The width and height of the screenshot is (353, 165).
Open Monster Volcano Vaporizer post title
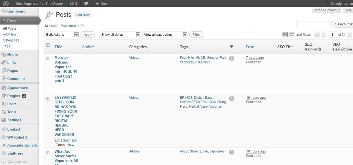coord(66,69)
